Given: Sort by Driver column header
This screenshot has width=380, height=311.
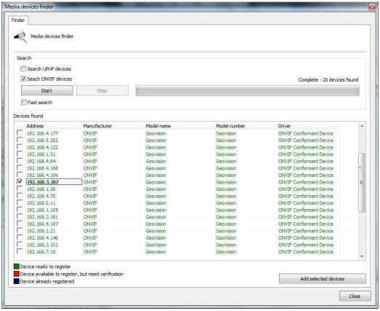Looking at the screenshot, I should click(285, 126).
